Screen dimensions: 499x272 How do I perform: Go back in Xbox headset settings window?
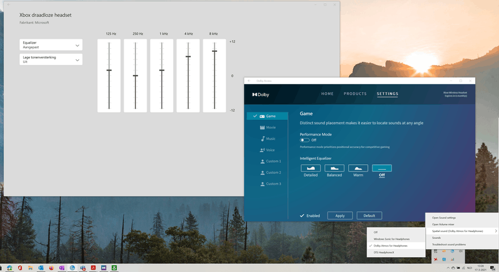tap(9, 4)
